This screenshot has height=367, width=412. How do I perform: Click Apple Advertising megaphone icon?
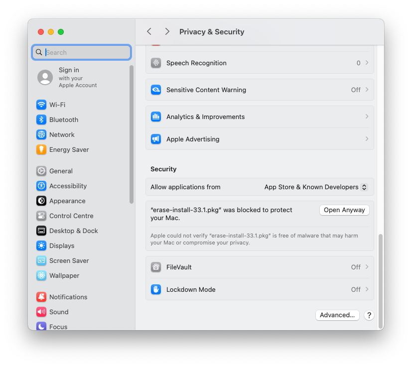pyautogui.click(x=156, y=139)
